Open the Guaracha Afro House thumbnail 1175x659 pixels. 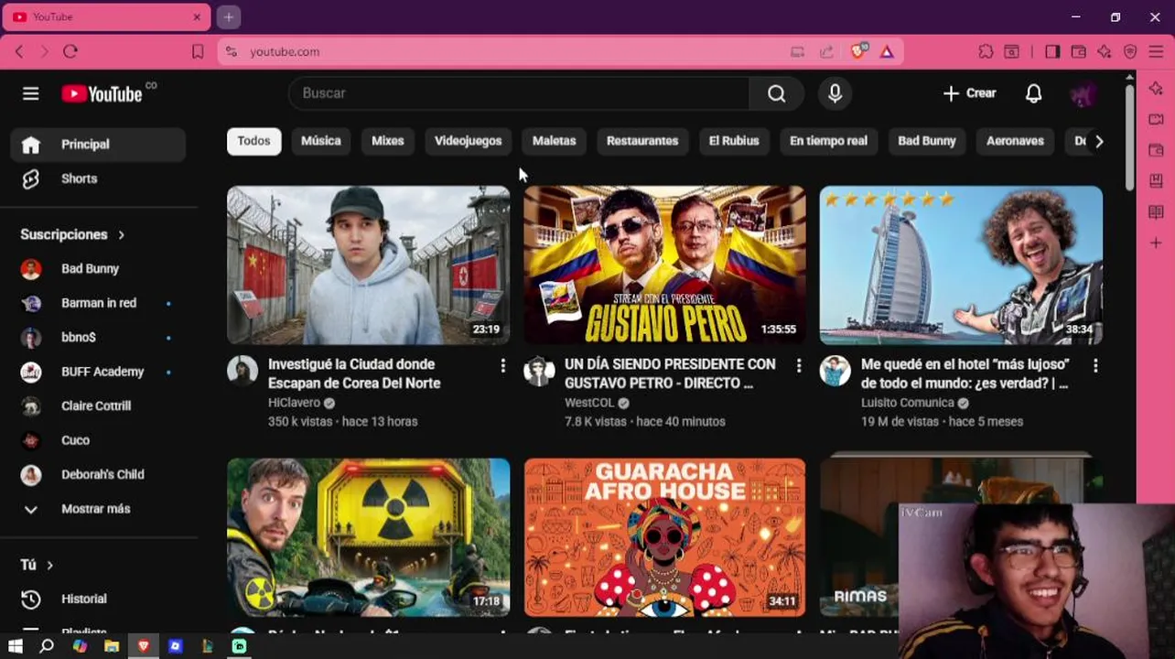(664, 537)
